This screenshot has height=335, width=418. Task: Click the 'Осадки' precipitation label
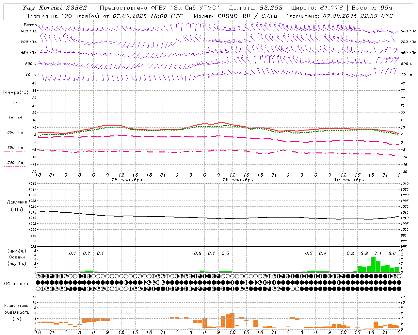[x=17, y=257]
